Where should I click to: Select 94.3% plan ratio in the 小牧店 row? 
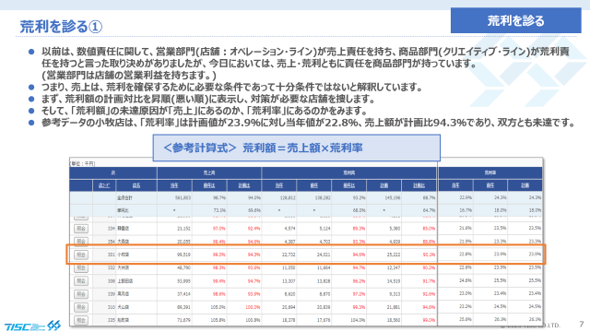point(254,255)
